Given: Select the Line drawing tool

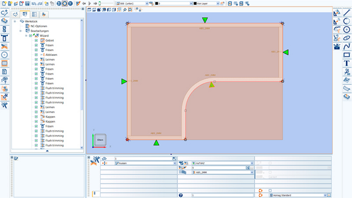Looking at the screenshot, I should click(347, 13).
